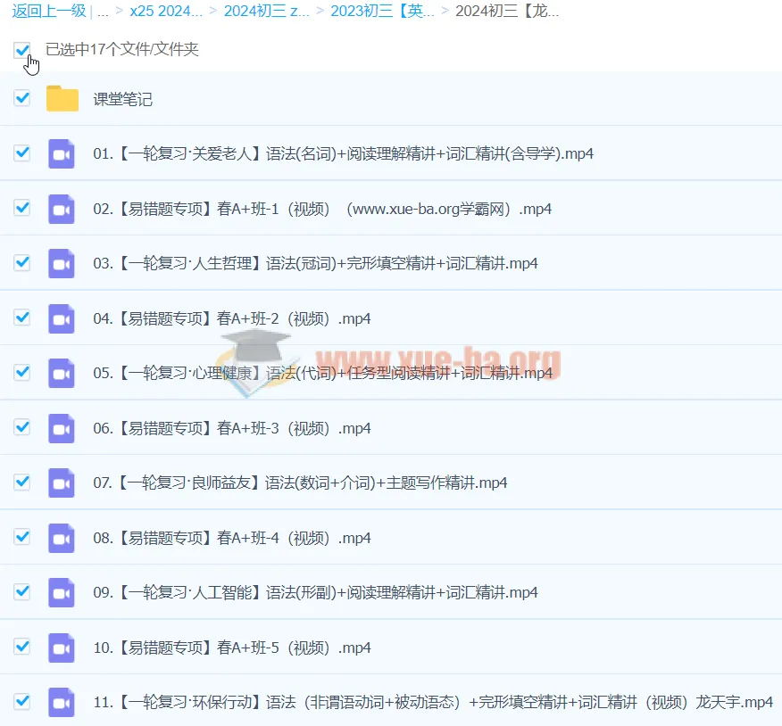782x726 pixels.
Task: Uncheck the 课堂笔记 folder checkbox
Action: pyautogui.click(x=22, y=98)
